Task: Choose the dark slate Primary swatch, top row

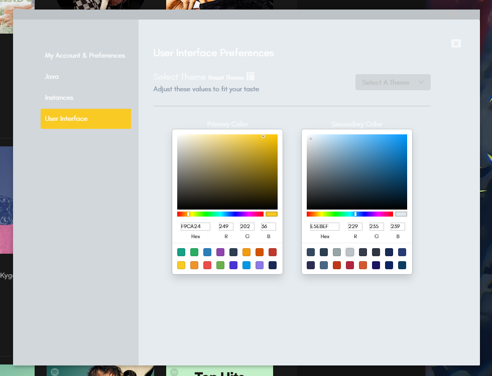Action: [x=233, y=252]
